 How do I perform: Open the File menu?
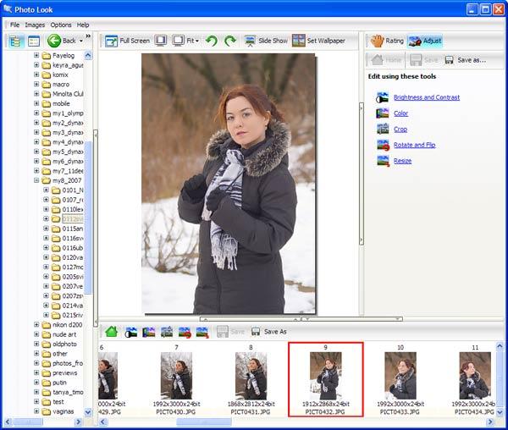[x=14, y=25]
